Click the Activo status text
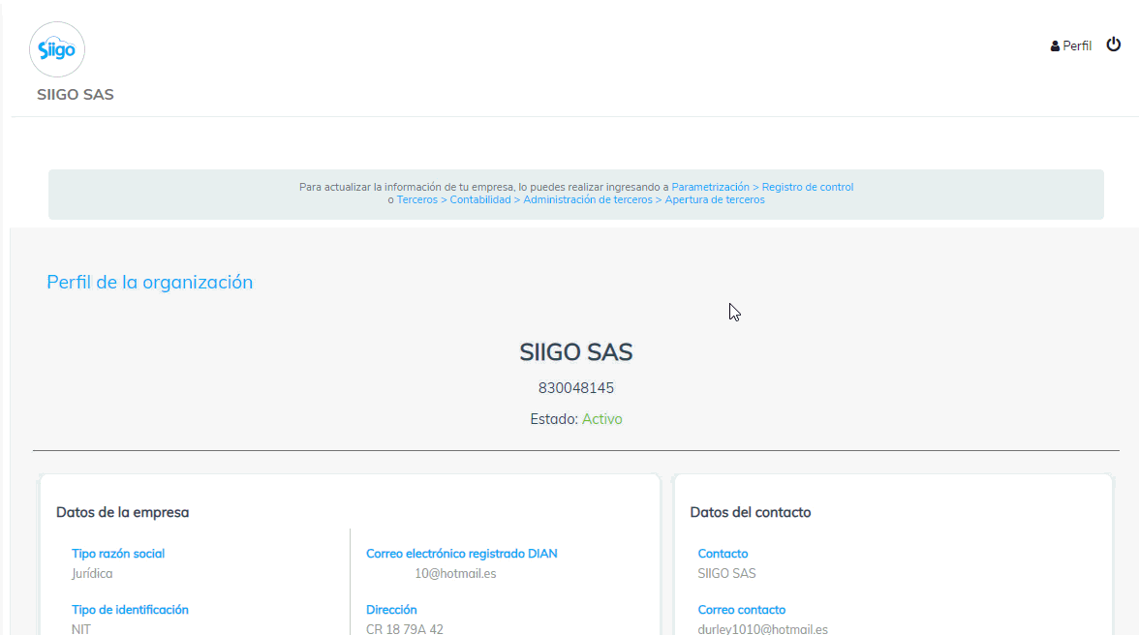Image resolution: width=1139 pixels, height=635 pixels. 602,419
